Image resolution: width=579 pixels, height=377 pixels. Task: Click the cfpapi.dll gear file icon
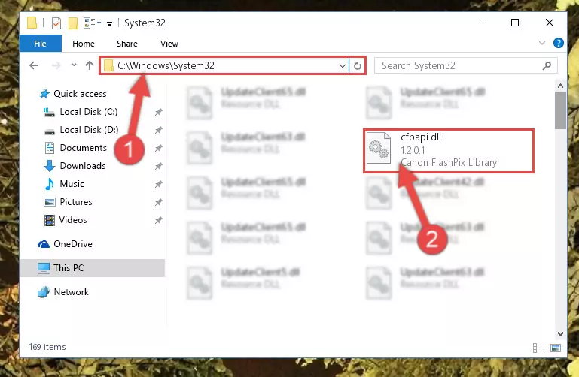click(x=379, y=149)
